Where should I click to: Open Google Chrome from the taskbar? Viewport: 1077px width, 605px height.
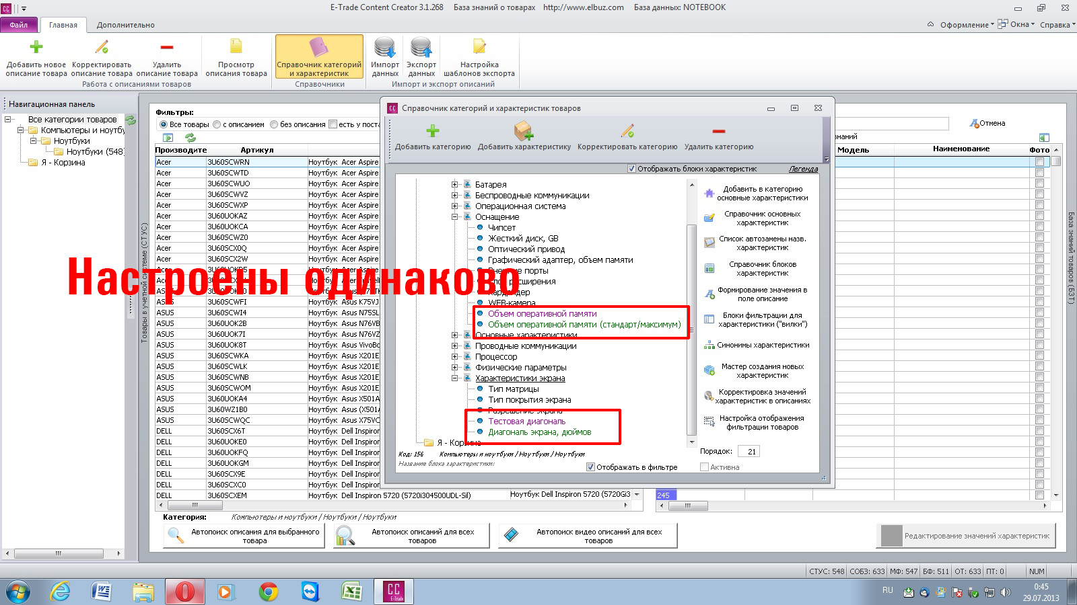[269, 592]
